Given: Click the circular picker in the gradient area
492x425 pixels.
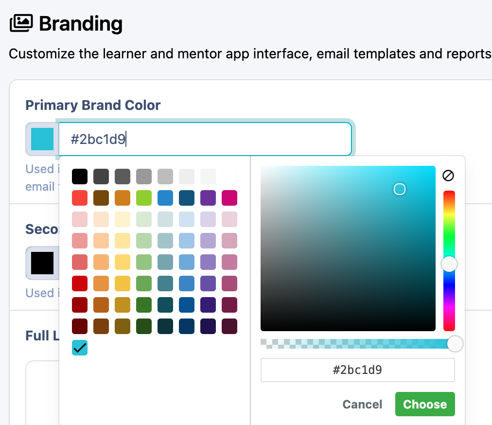Looking at the screenshot, I should click(399, 189).
